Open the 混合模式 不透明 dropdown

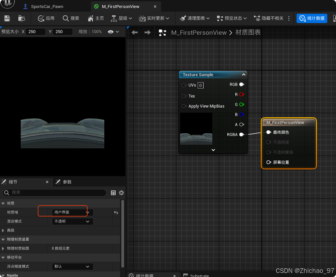pyautogui.click(x=72, y=222)
